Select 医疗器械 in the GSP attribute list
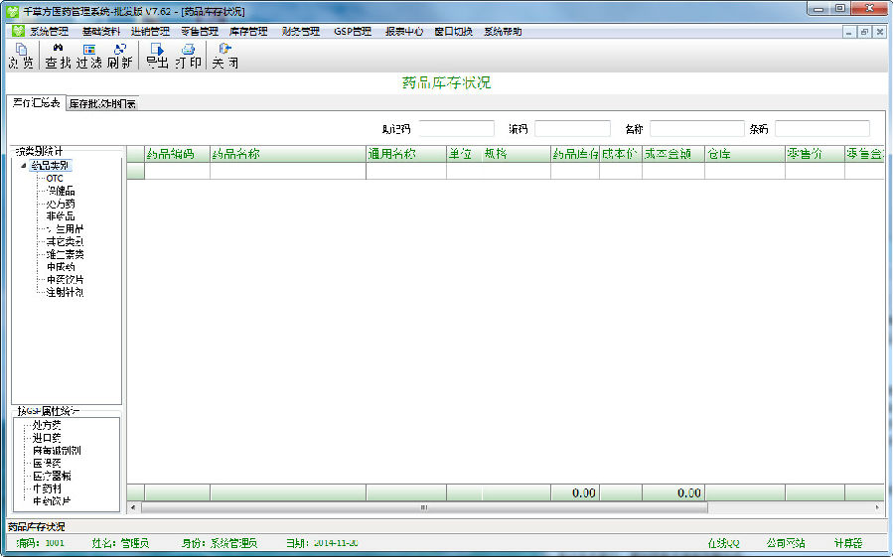 coord(52,477)
